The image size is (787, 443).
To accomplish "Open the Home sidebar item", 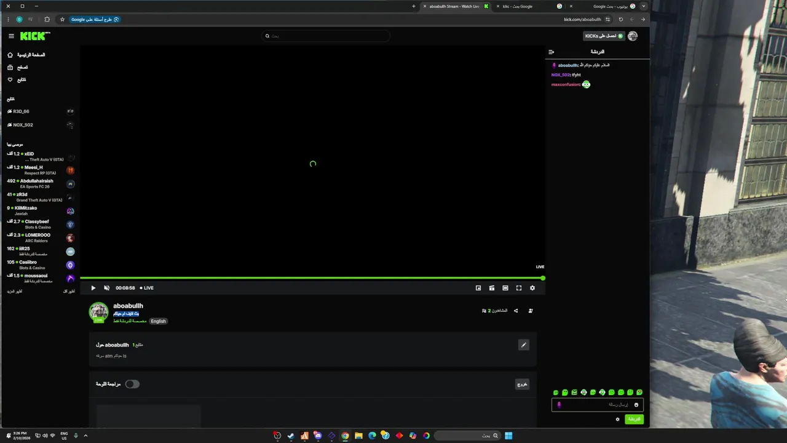I will pyautogui.click(x=26, y=55).
